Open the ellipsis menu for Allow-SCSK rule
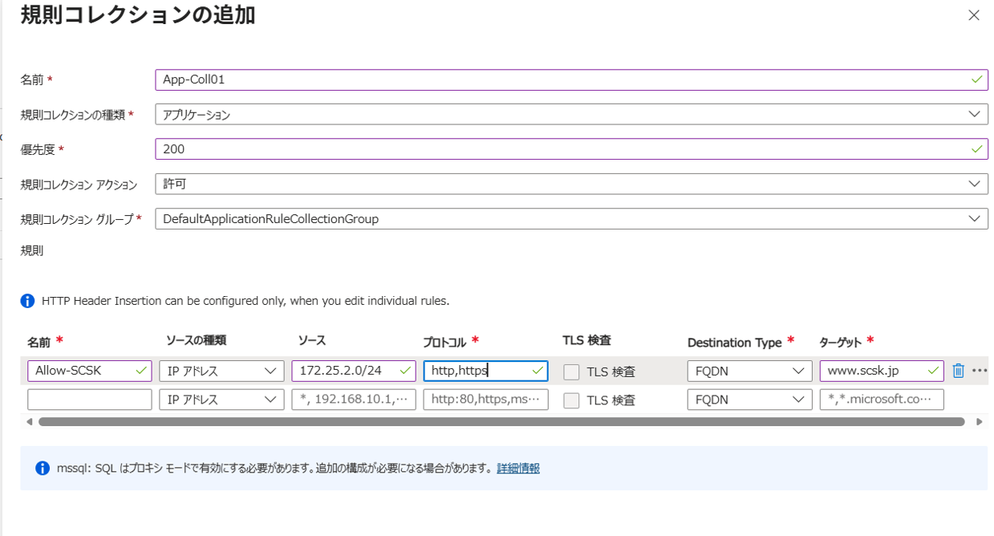 [x=980, y=371]
